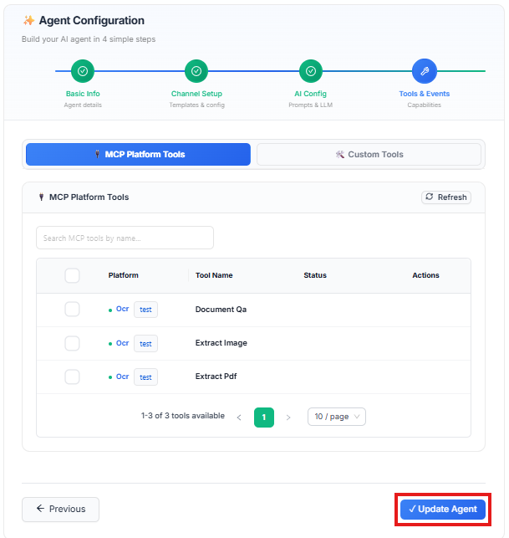The width and height of the screenshot is (509, 538).
Task: Click the Refresh button
Action: [446, 197]
